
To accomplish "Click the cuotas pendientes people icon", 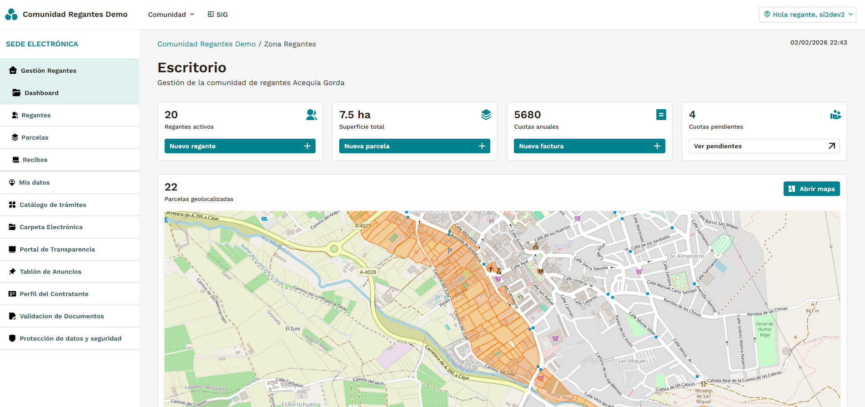I will coord(835,115).
